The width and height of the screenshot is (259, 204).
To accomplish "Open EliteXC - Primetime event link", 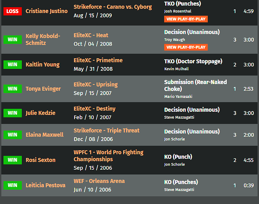I will point(98,60).
